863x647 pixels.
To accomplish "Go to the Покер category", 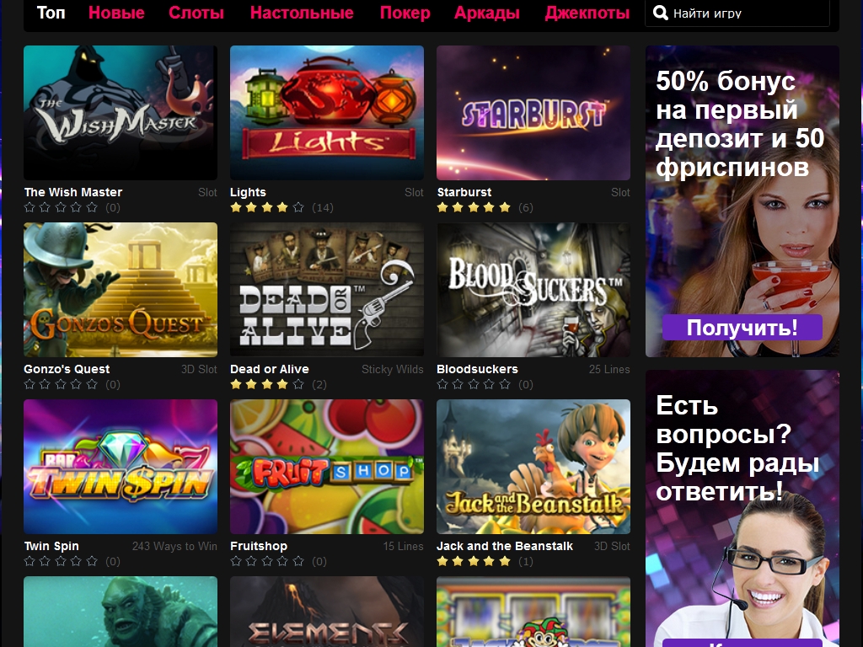I will (405, 12).
